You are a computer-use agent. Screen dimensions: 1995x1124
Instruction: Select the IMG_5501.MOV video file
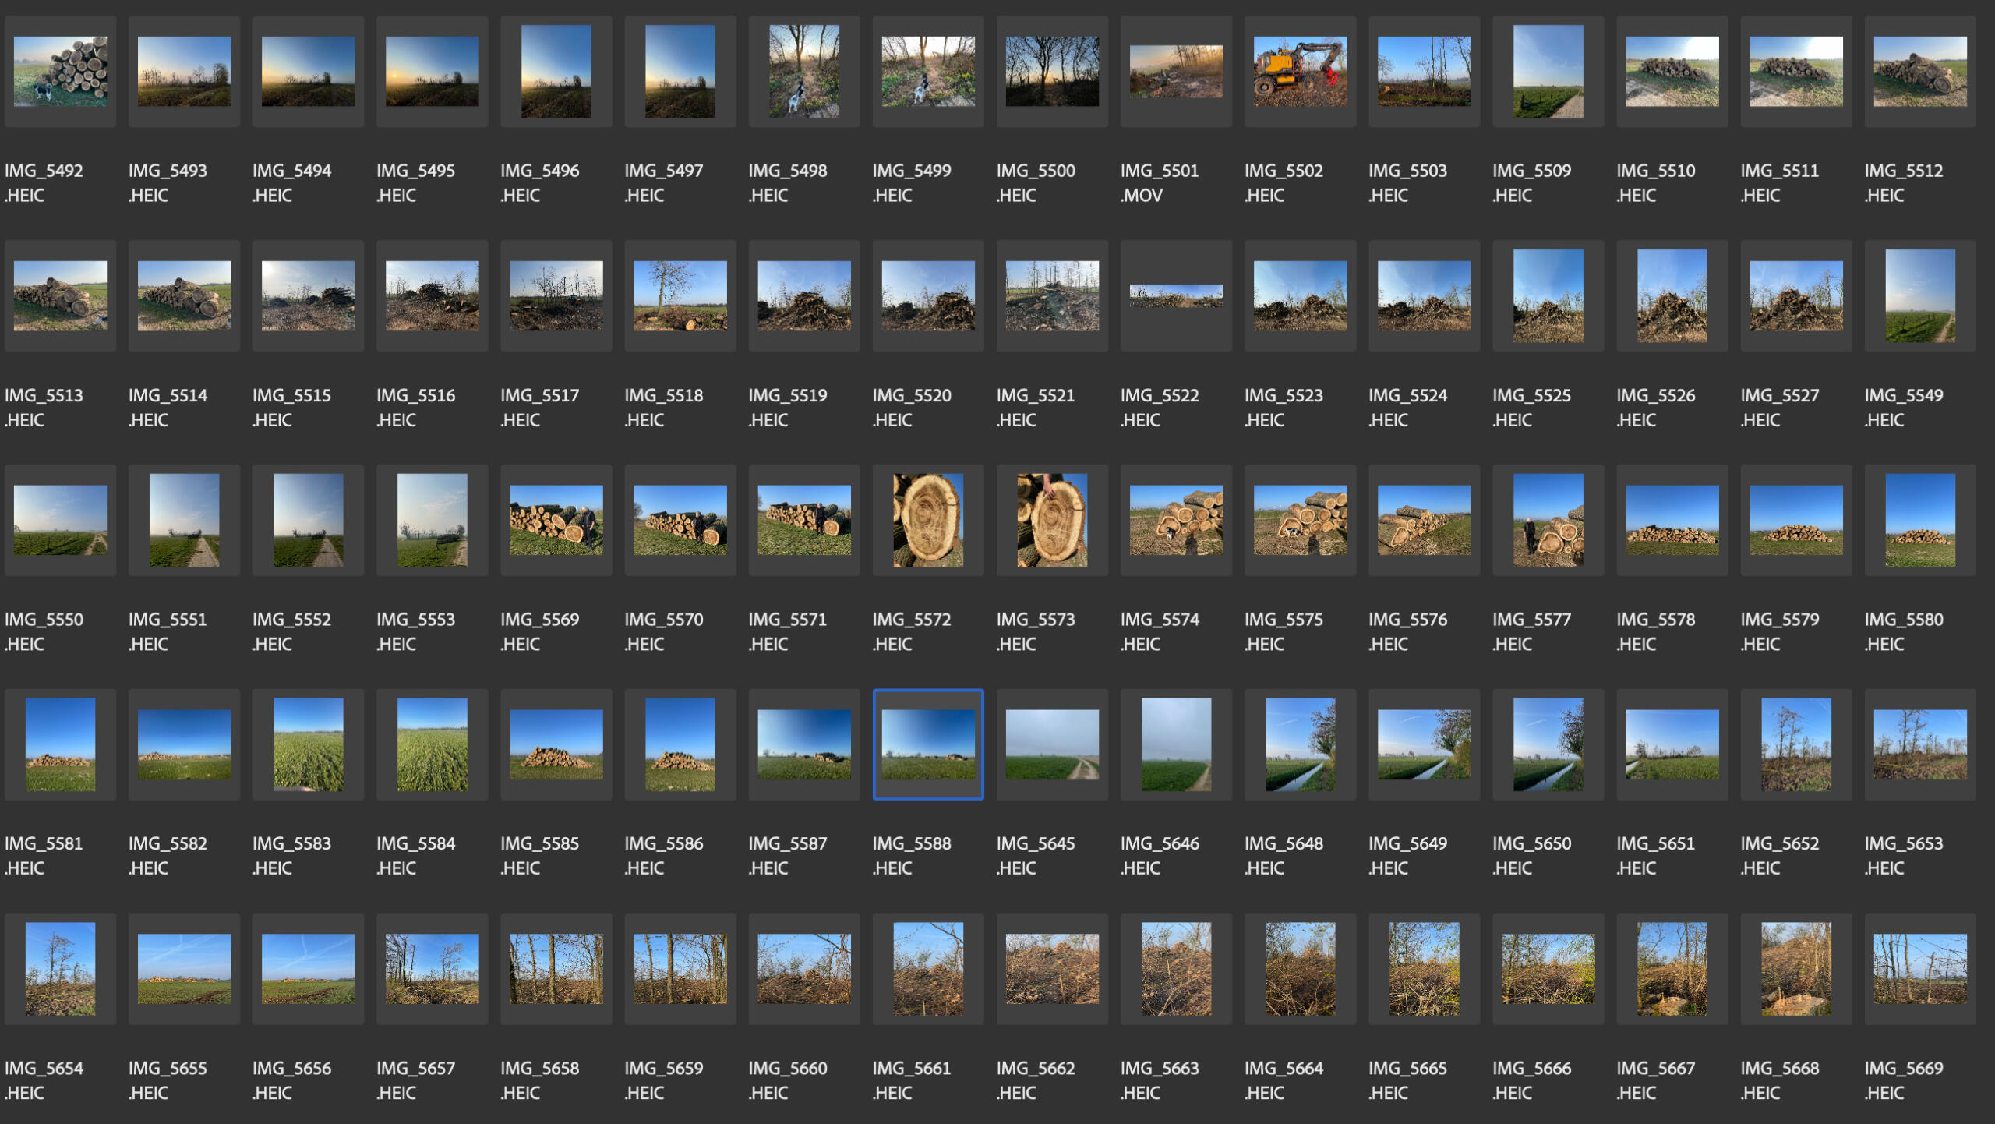[1175, 71]
